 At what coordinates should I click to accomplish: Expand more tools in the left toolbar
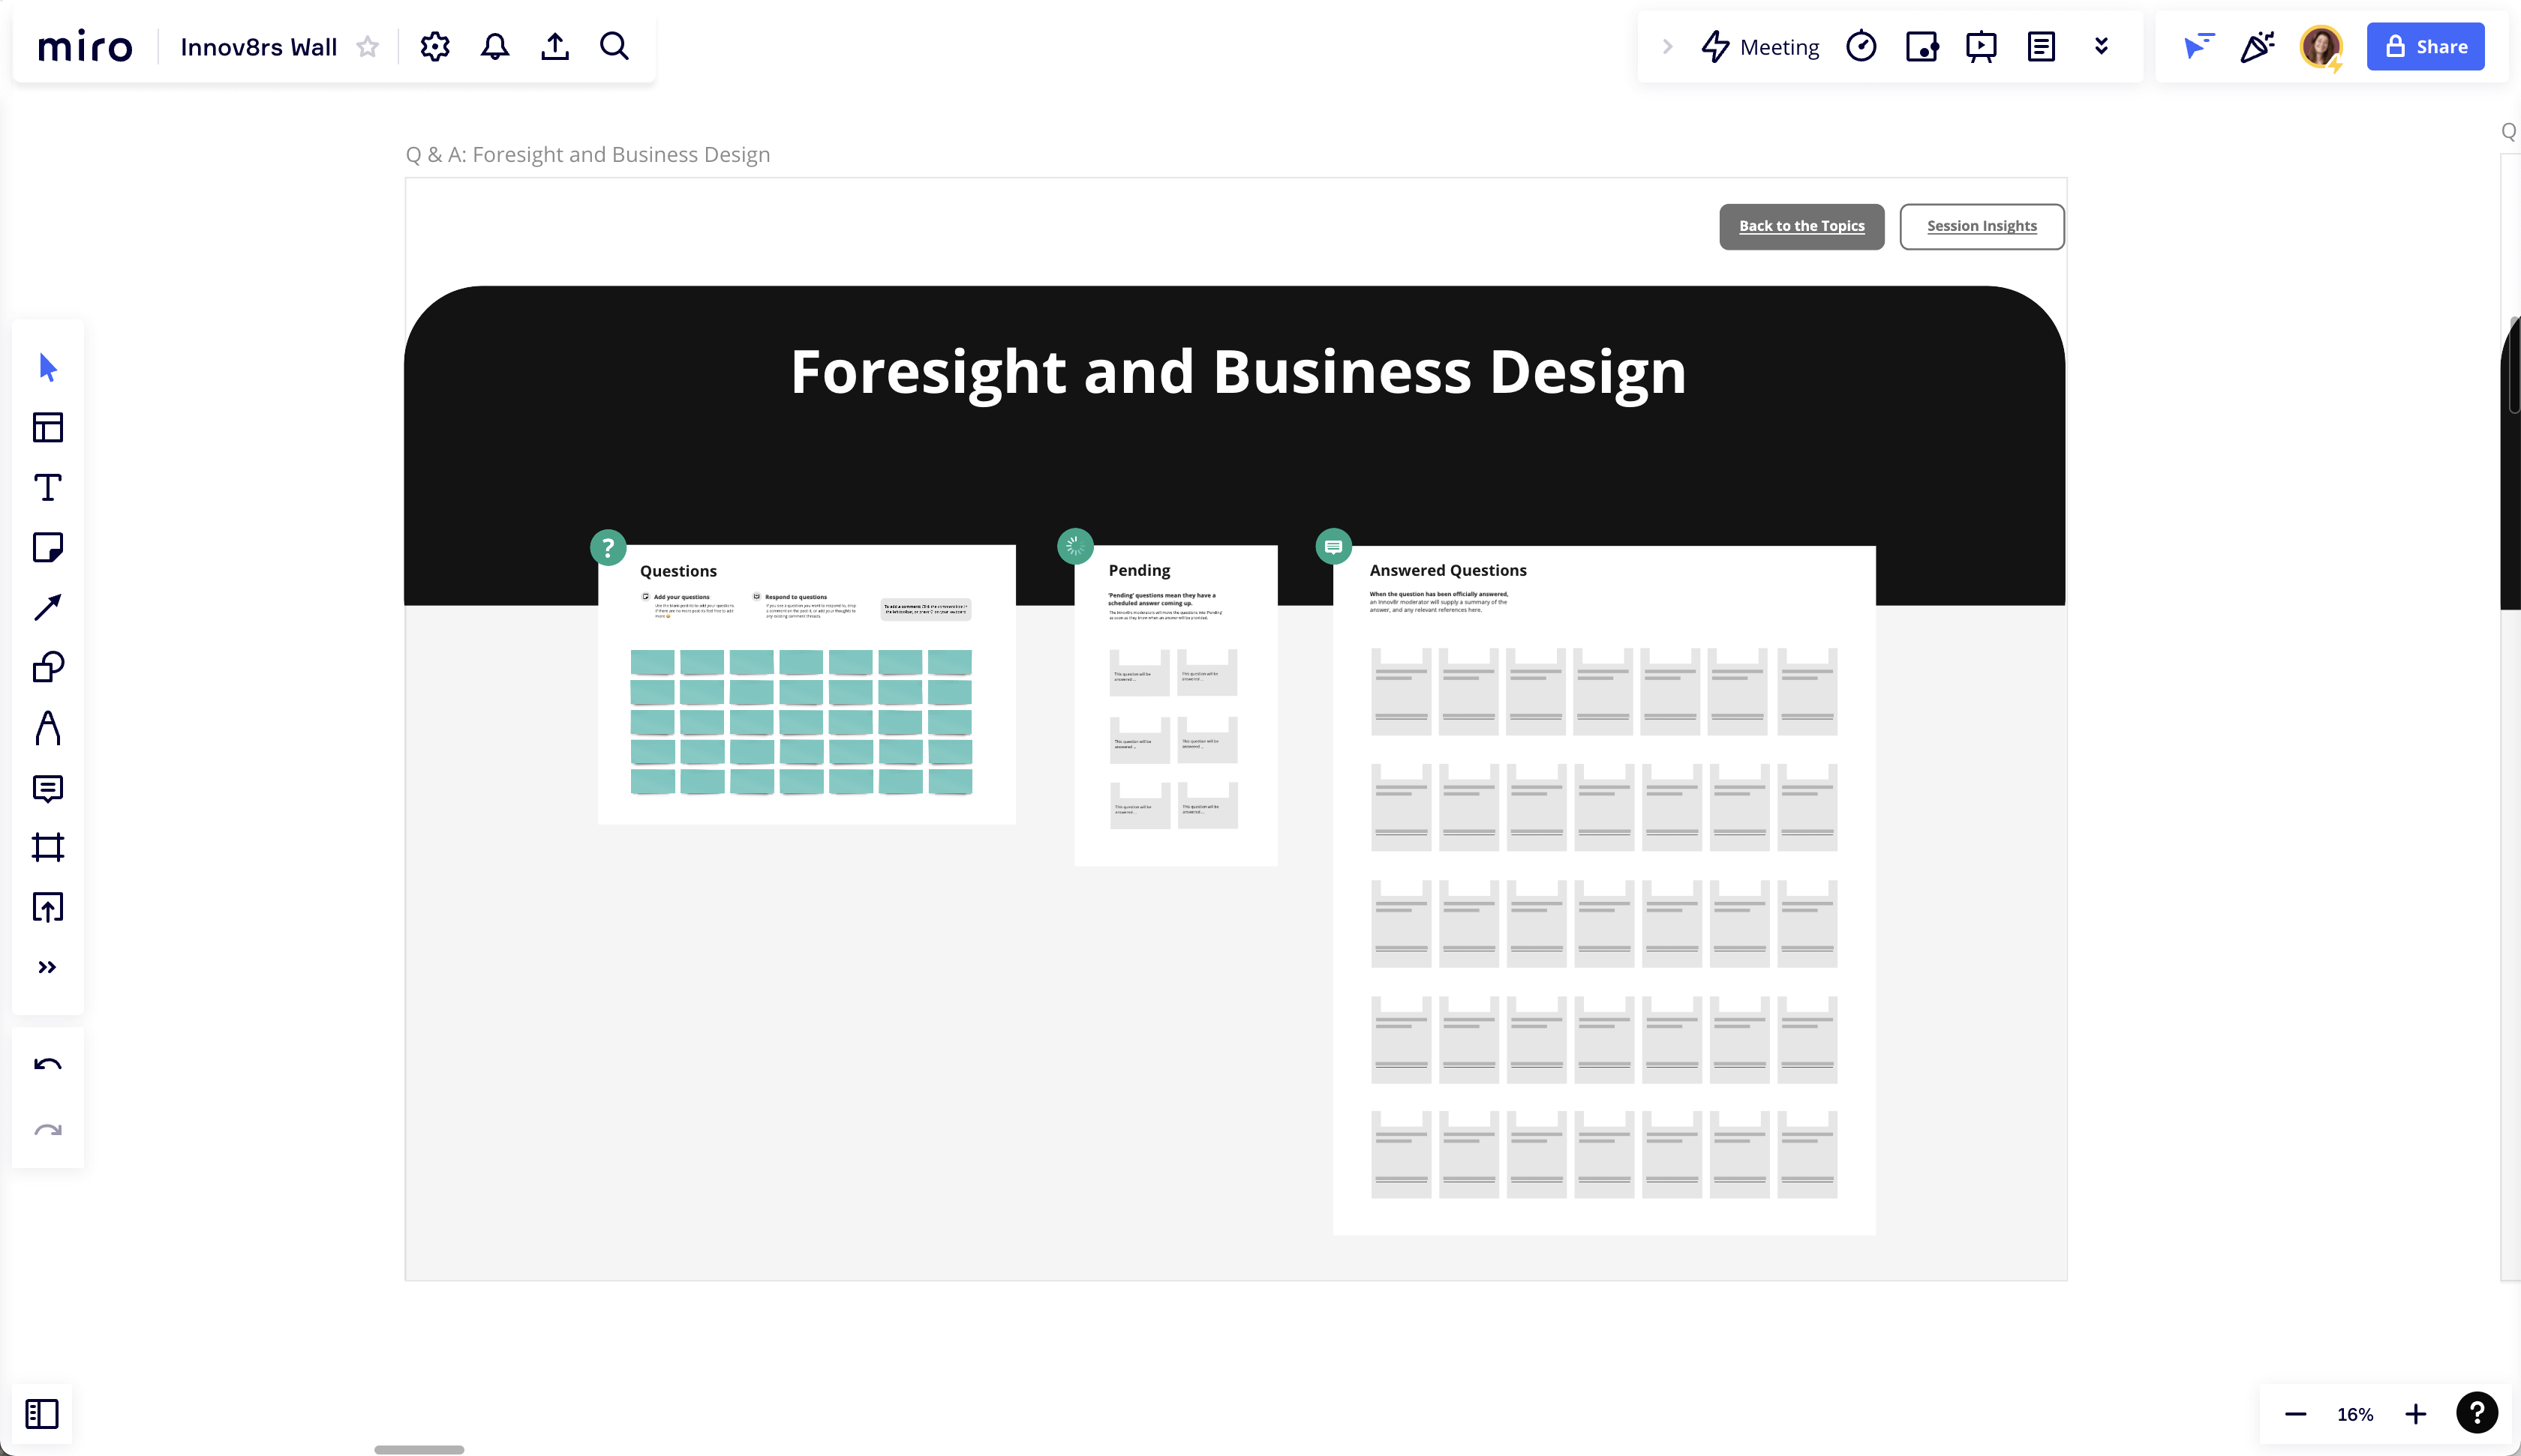(x=47, y=967)
